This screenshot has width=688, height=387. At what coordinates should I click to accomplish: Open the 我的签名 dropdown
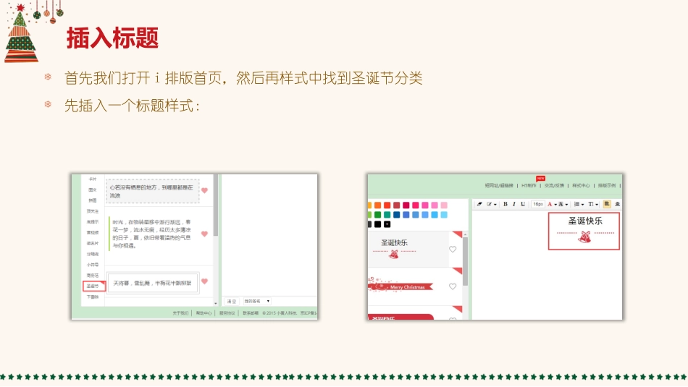tap(256, 302)
